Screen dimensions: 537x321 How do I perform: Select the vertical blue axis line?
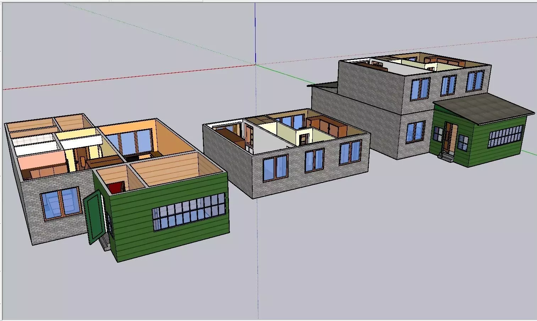coord(255,34)
